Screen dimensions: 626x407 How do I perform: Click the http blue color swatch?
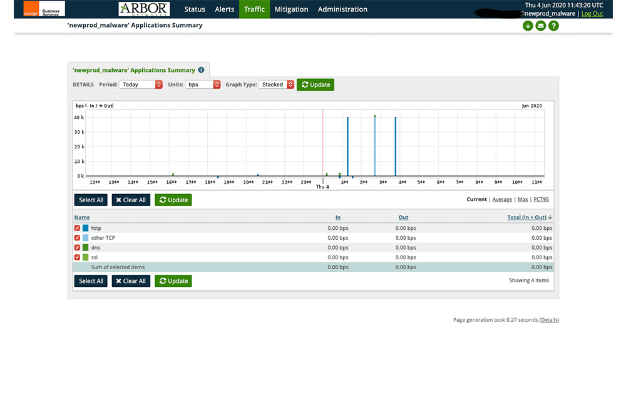(x=85, y=228)
